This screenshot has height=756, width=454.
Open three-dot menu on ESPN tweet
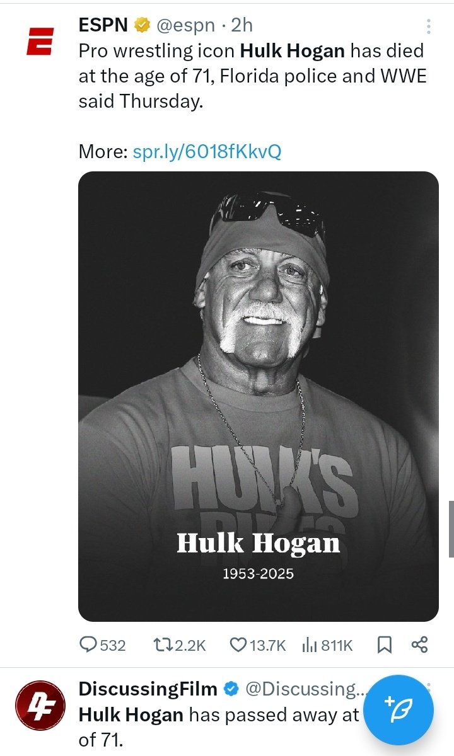point(429,26)
